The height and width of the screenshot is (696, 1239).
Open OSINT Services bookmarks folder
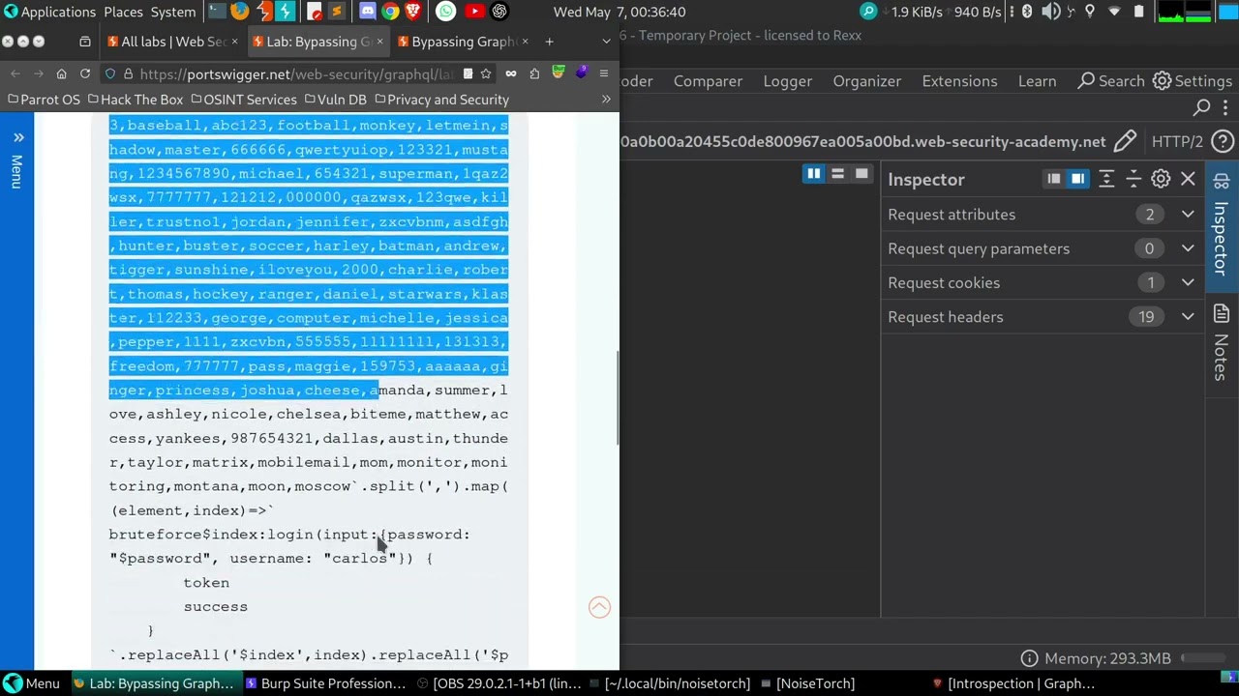tap(244, 100)
